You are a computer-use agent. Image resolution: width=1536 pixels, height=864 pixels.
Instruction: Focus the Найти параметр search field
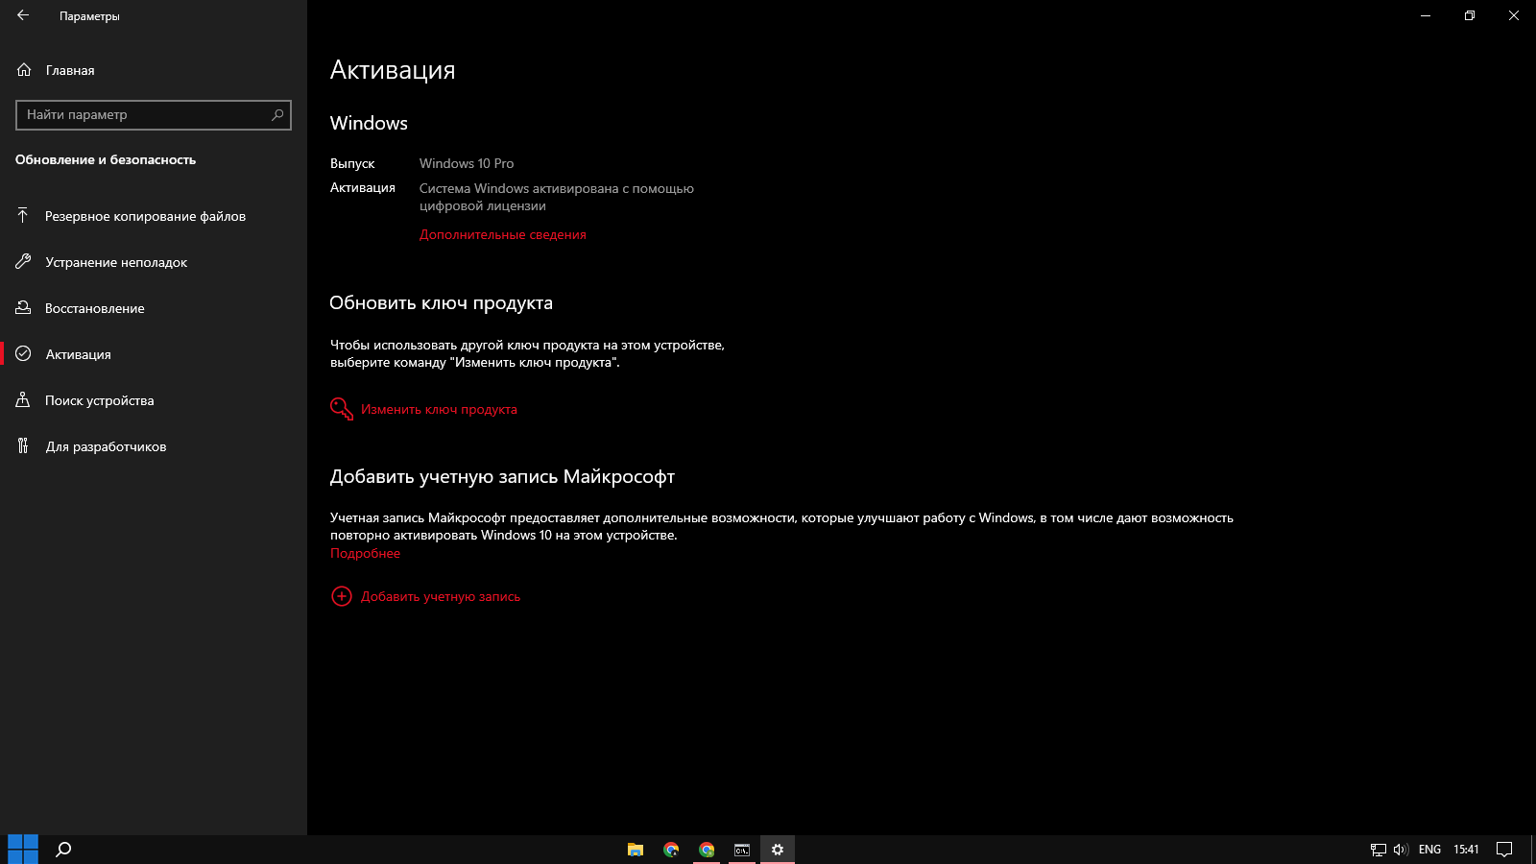point(154,115)
